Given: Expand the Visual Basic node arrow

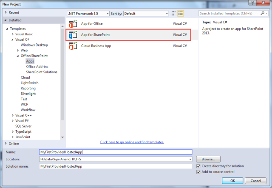Looking at the screenshot, I should (12, 34).
